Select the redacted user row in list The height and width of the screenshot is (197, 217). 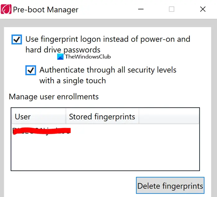pos(42,131)
